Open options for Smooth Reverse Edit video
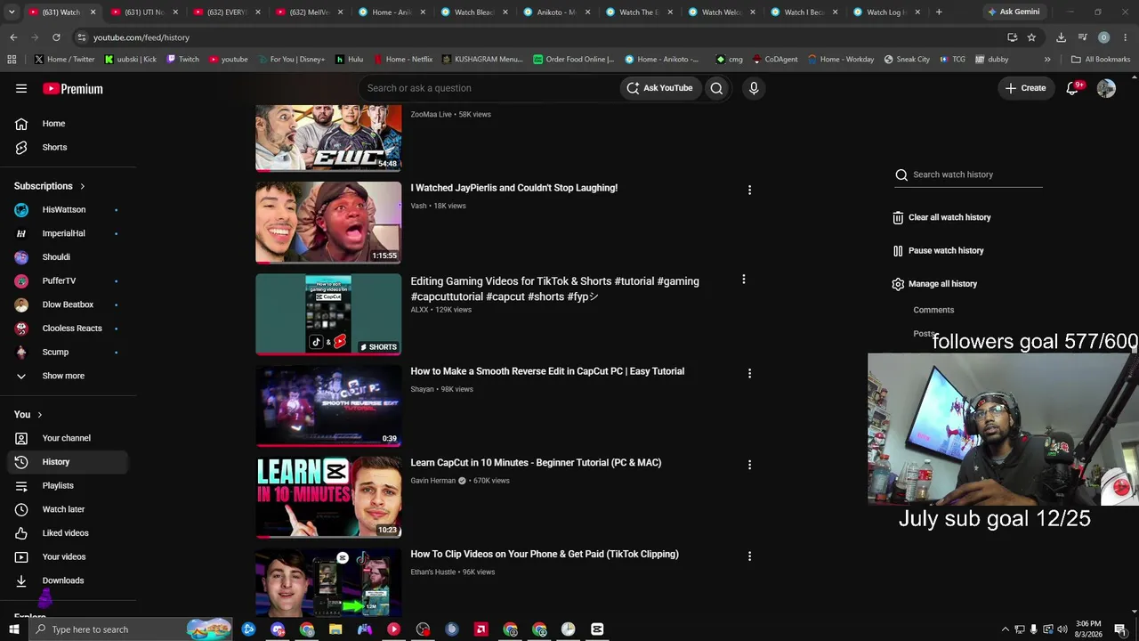The width and height of the screenshot is (1139, 641). [749, 373]
